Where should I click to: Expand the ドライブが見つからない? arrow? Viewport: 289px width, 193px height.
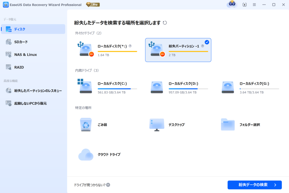[108, 185]
